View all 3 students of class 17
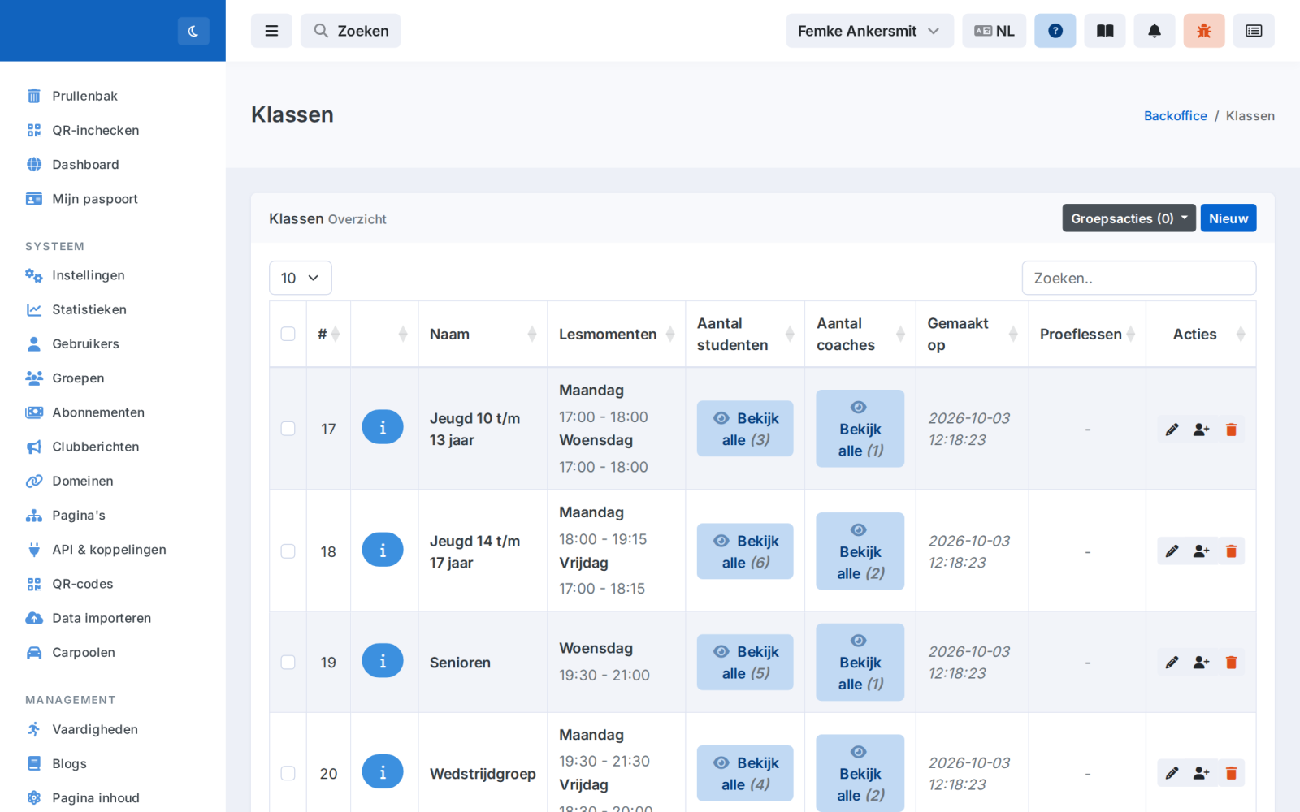Viewport: 1300px width, 812px height. pyautogui.click(x=745, y=429)
